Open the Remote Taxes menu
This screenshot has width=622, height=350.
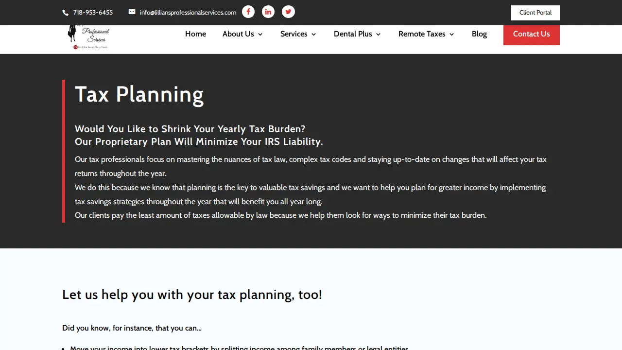click(x=422, y=34)
